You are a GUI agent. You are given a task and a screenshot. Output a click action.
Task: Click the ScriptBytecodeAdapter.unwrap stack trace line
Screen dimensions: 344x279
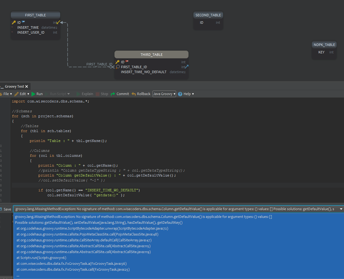pyautogui.click(x=92, y=228)
